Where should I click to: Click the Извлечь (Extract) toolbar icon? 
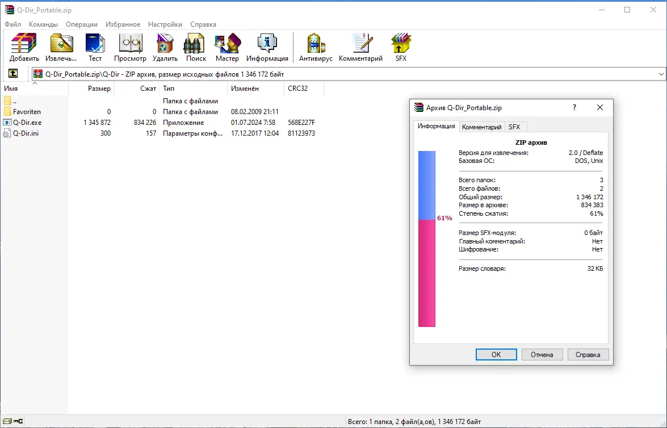[x=61, y=47]
